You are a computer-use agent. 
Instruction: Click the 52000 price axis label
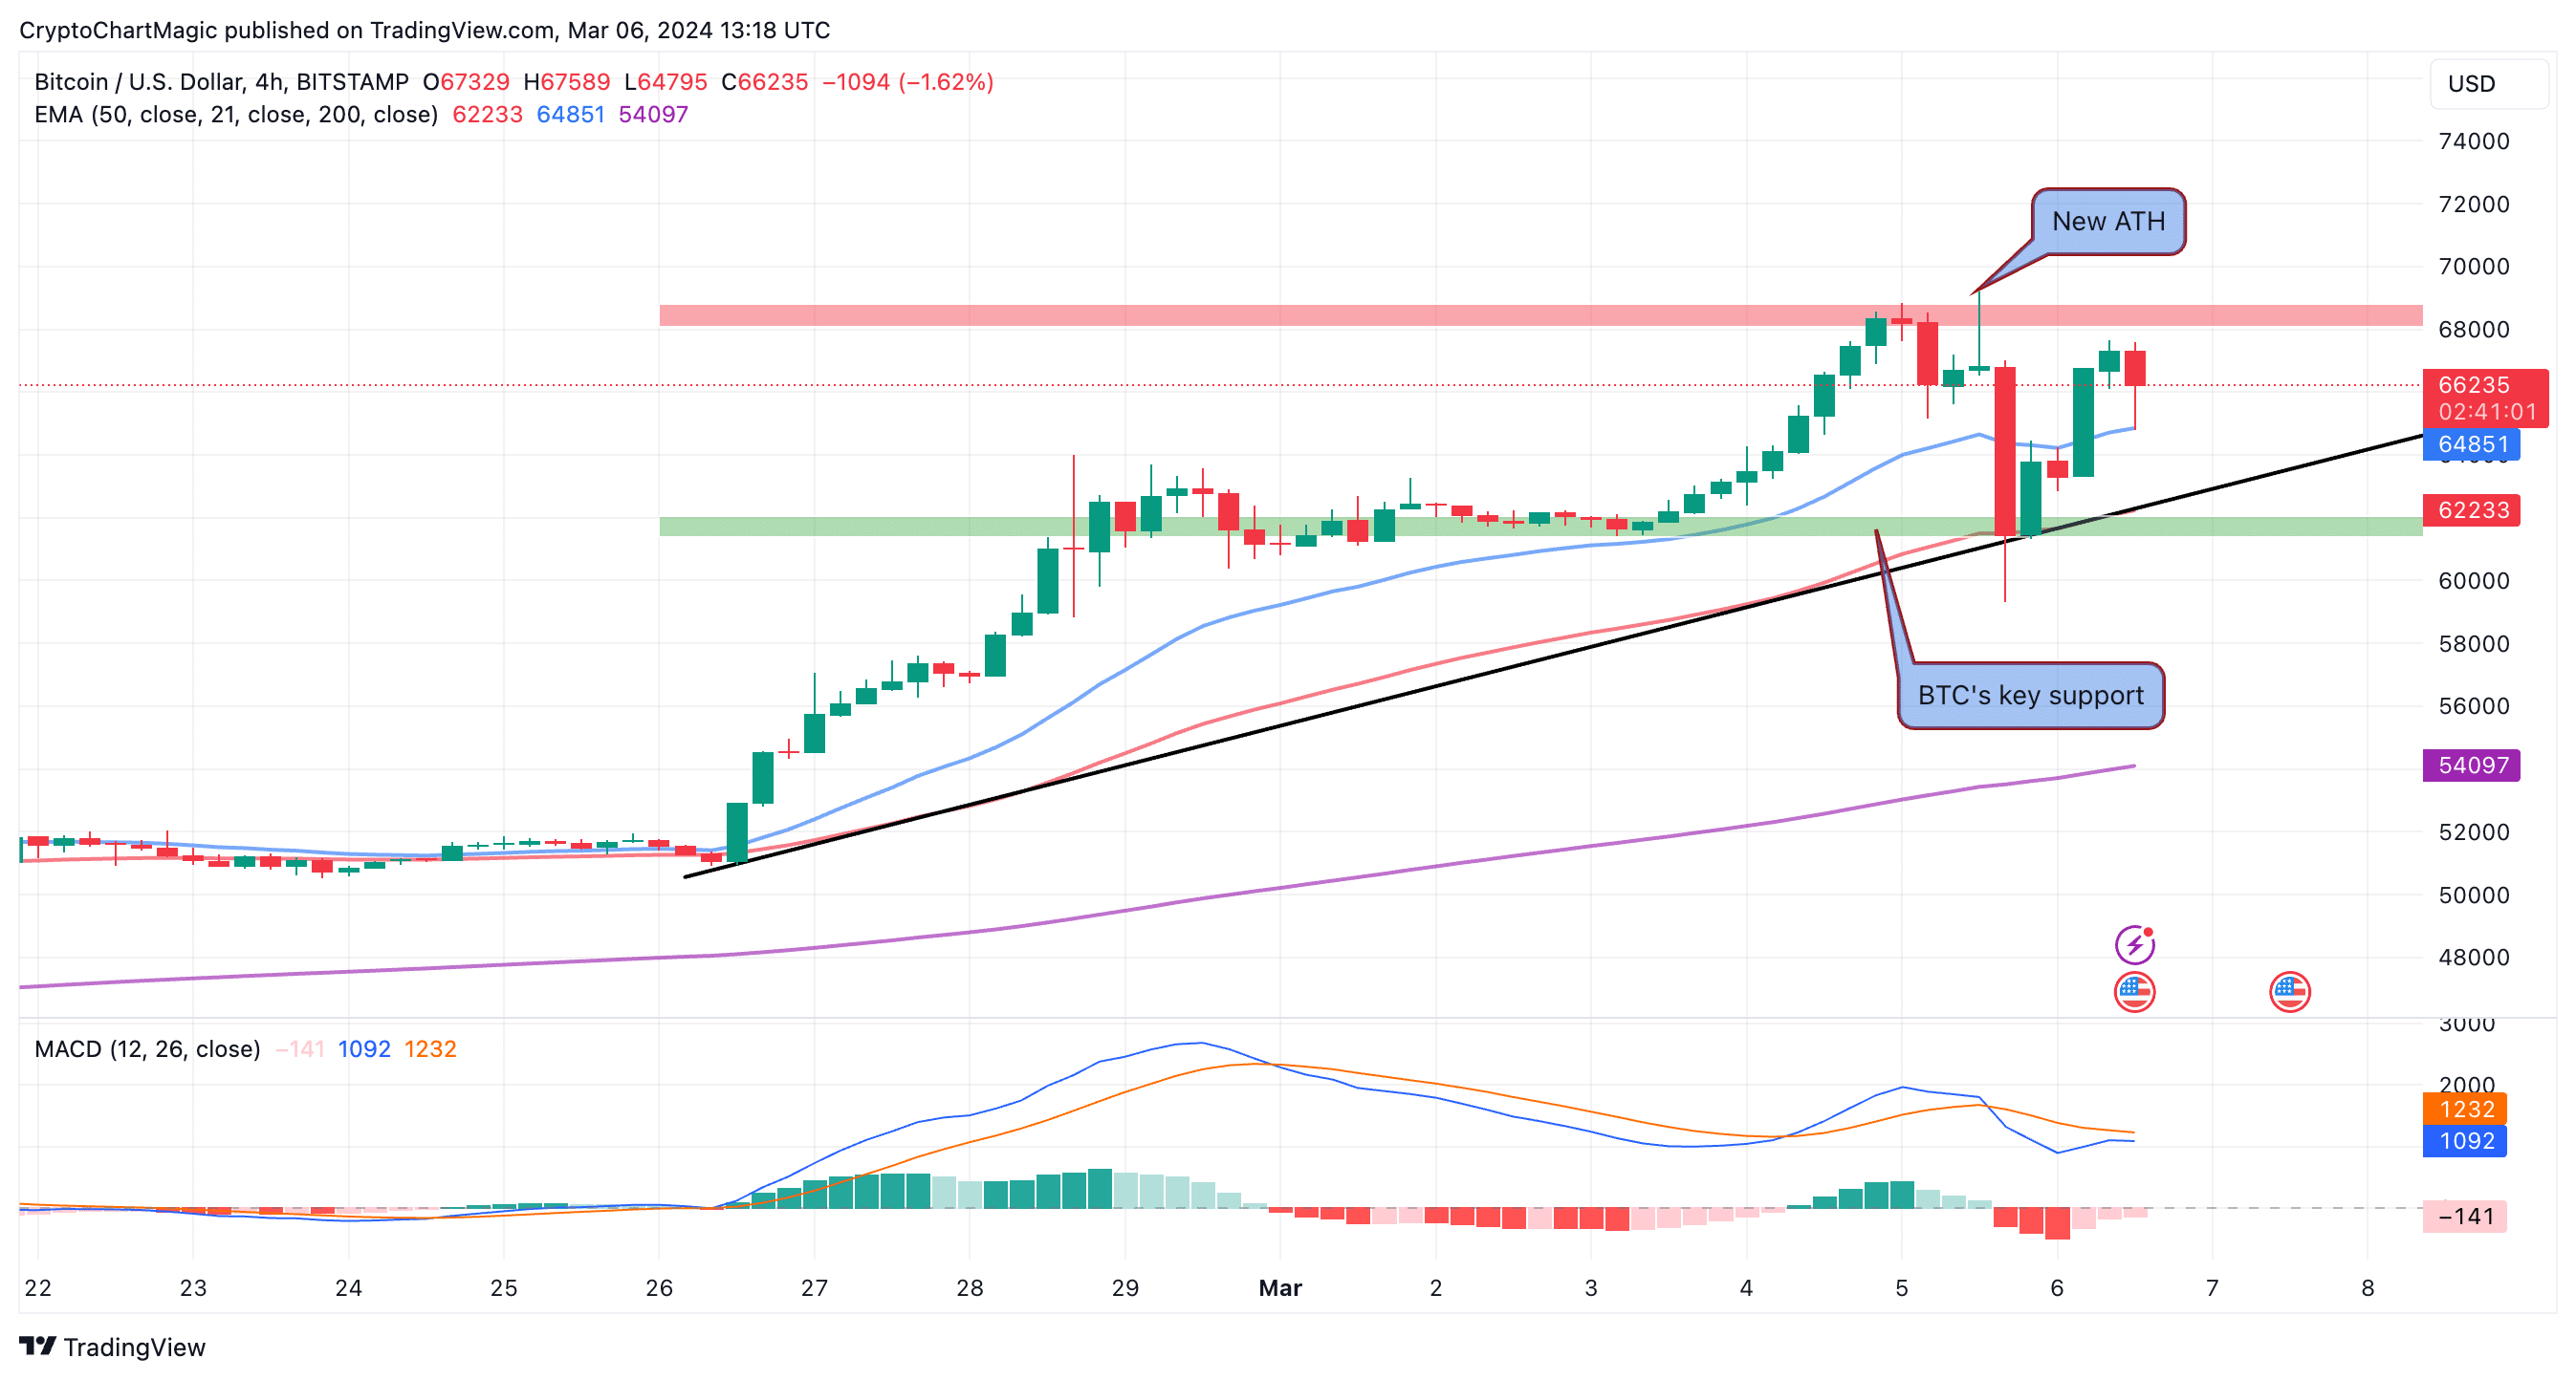[x=2474, y=832]
